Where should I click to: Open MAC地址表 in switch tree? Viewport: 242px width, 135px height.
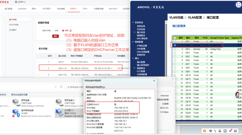142,39
